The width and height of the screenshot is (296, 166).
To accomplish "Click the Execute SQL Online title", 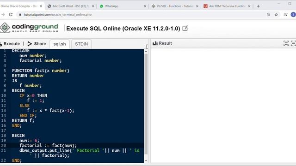I will [x=123, y=29].
